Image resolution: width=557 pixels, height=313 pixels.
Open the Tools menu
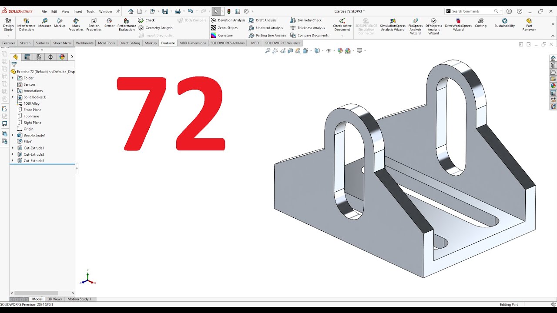(x=91, y=12)
